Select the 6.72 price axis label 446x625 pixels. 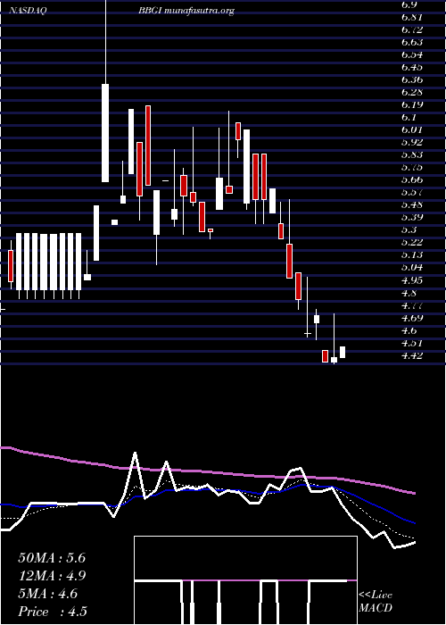coord(412,29)
